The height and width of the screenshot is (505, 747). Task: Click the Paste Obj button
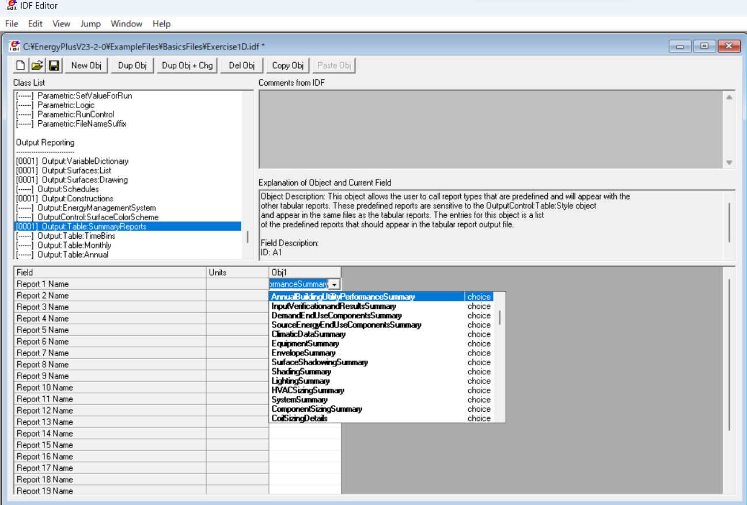334,66
